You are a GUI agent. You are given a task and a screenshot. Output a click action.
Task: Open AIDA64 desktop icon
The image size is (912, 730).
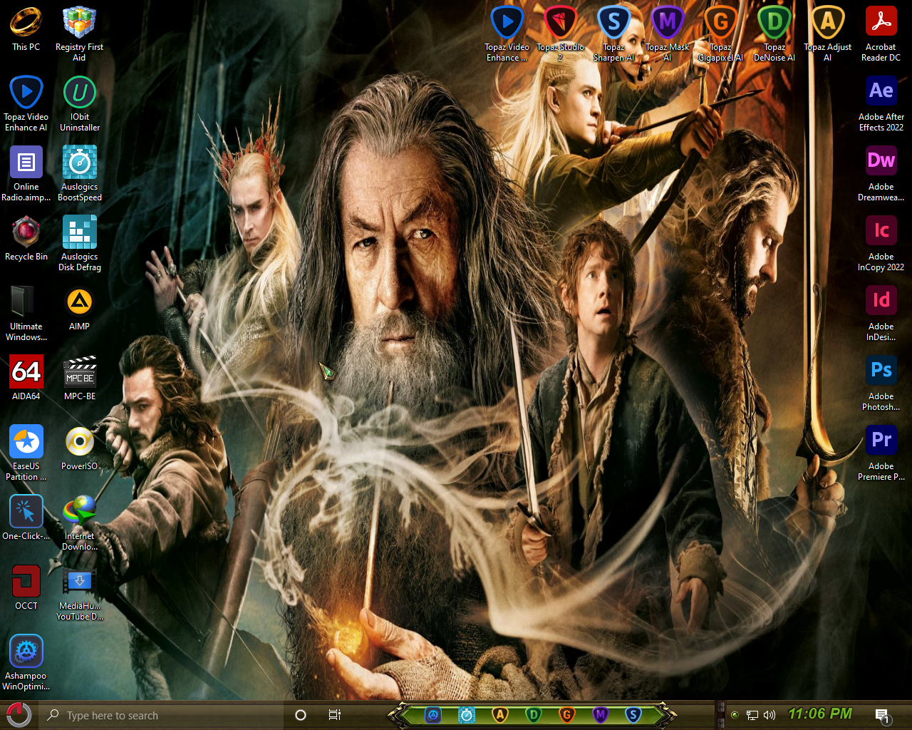click(x=26, y=378)
